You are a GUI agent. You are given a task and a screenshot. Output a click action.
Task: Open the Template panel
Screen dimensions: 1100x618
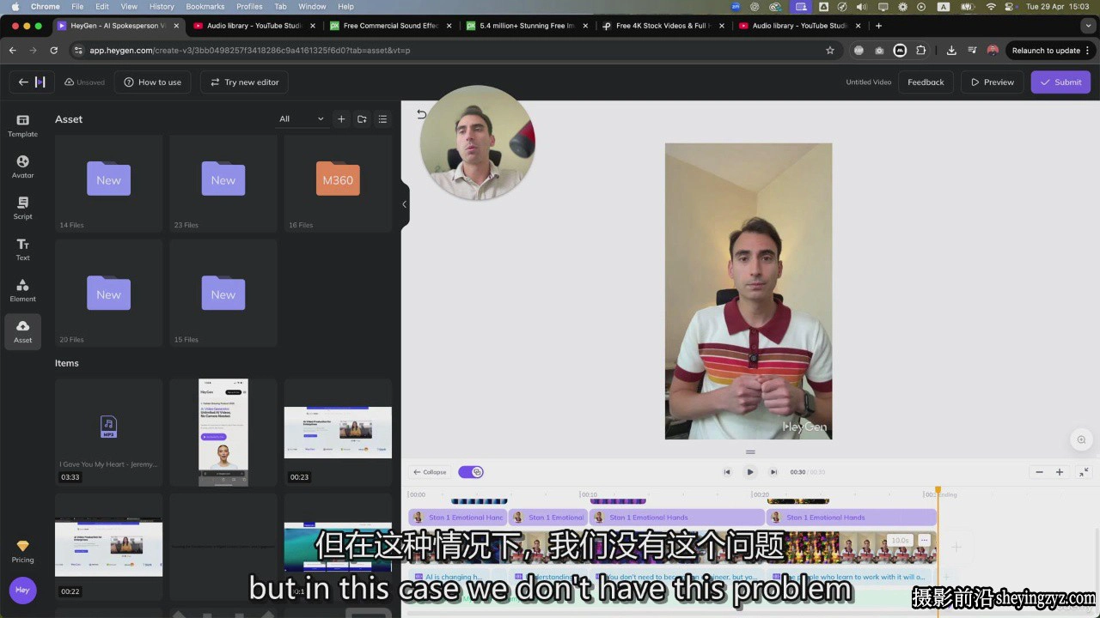[x=22, y=125]
